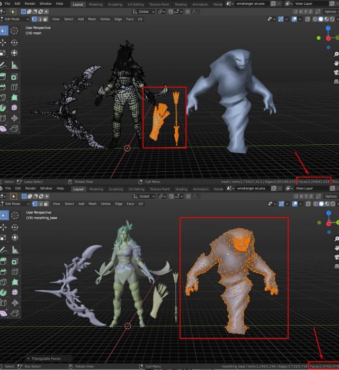This screenshot has height=370, width=339.
Task: Switch to the Sculpting workspace tab in upper window
Action: click(115, 4)
